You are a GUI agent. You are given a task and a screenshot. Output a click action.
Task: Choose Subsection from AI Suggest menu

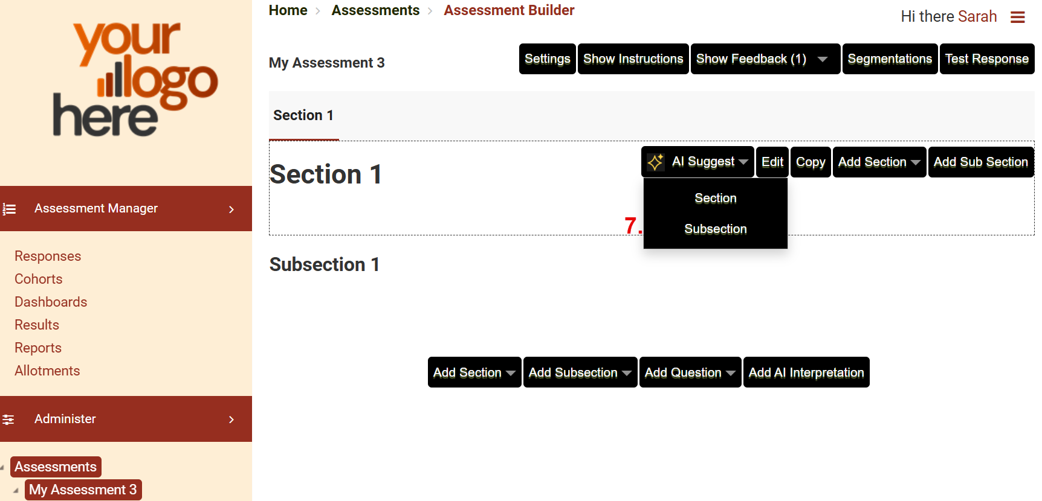tap(715, 229)
